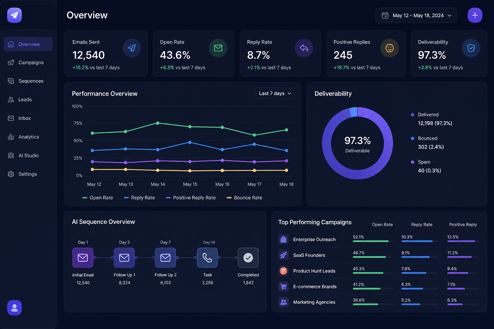This screenshot has width=494, height=329.
Task: Click the Emails Sent paper plane icon
Action: [x=132, y=48]
